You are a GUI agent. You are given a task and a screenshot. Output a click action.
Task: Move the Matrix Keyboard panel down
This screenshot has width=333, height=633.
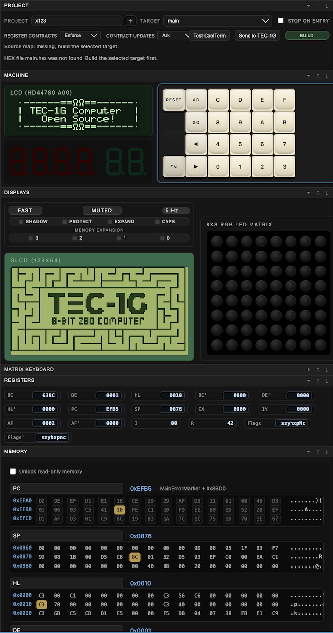click(x=327, y=369)
